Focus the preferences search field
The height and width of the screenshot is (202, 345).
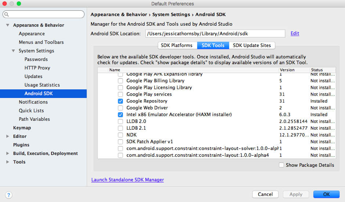(44, 14)
